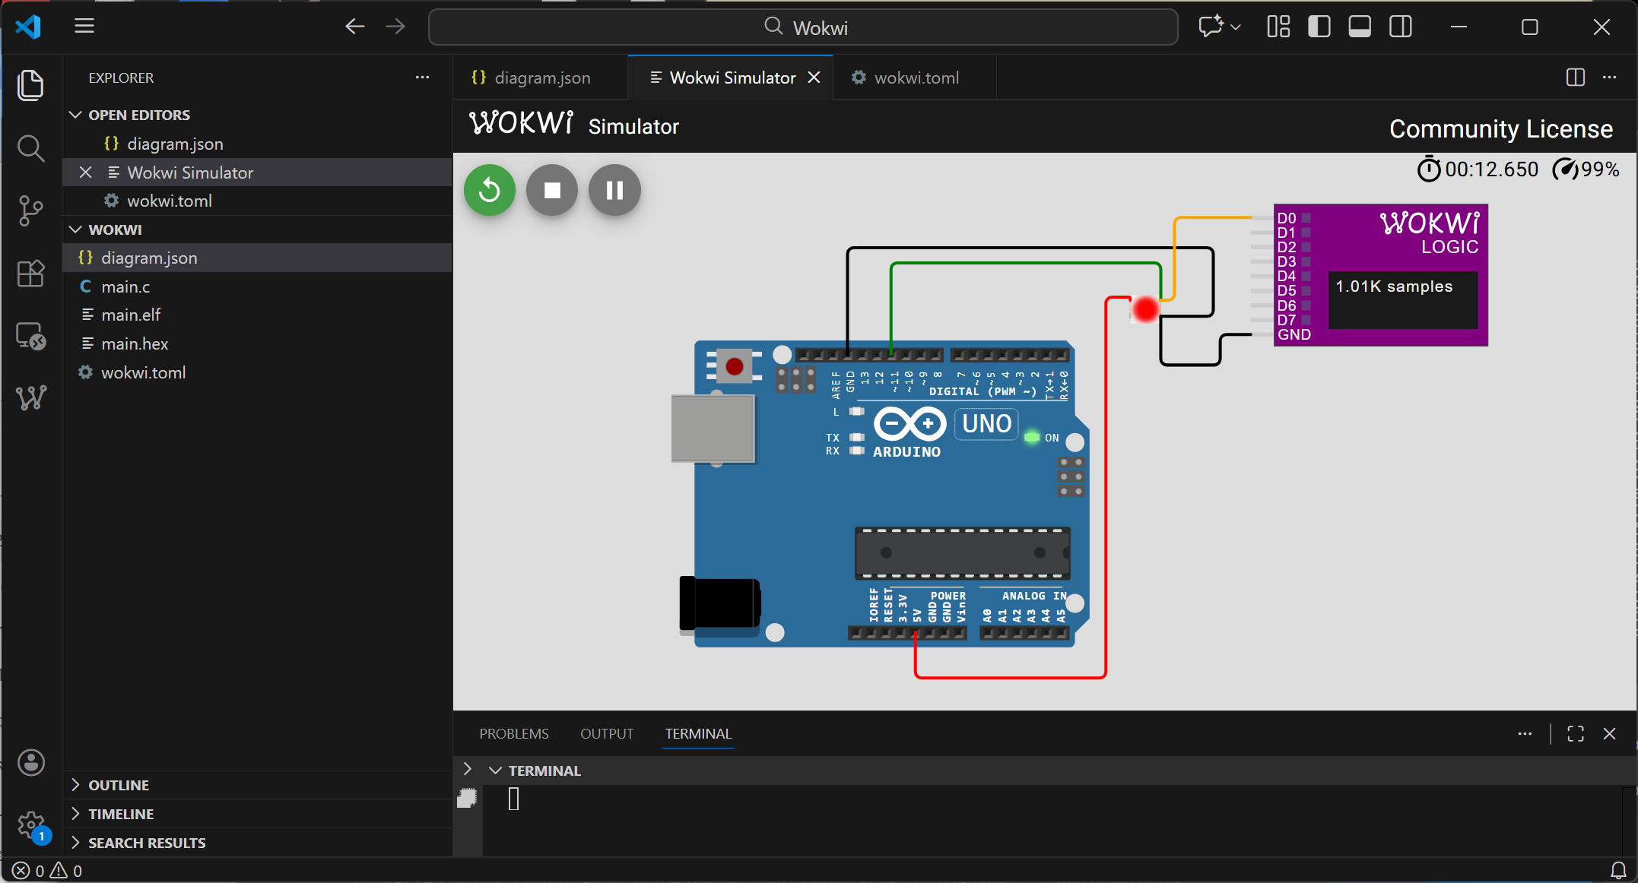
Task: Open the PROBLEMS panel tab
Action: tap(513, 733)
